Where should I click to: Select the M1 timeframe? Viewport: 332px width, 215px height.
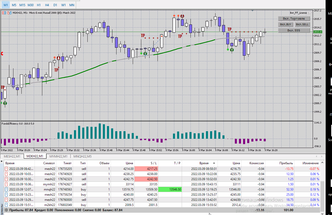tap(6, 5)
